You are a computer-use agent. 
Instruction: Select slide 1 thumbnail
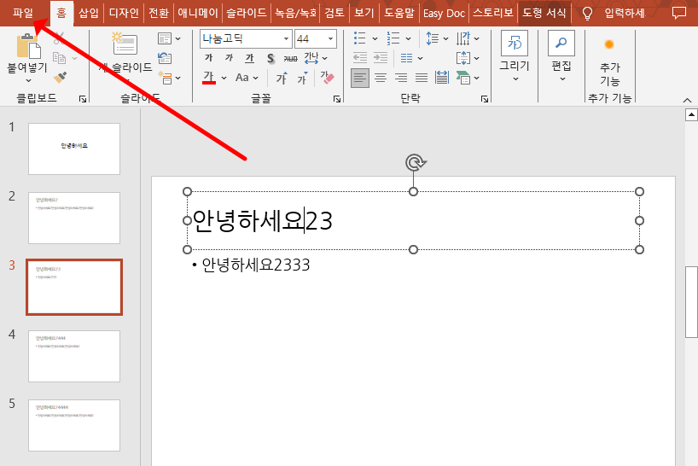click(x=74, y=149)
